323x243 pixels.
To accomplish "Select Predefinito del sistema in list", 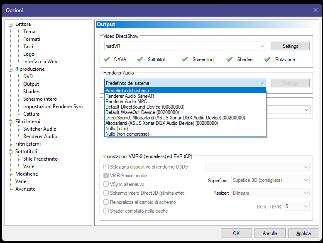I will pyautogui.click(x=185, y=91).
